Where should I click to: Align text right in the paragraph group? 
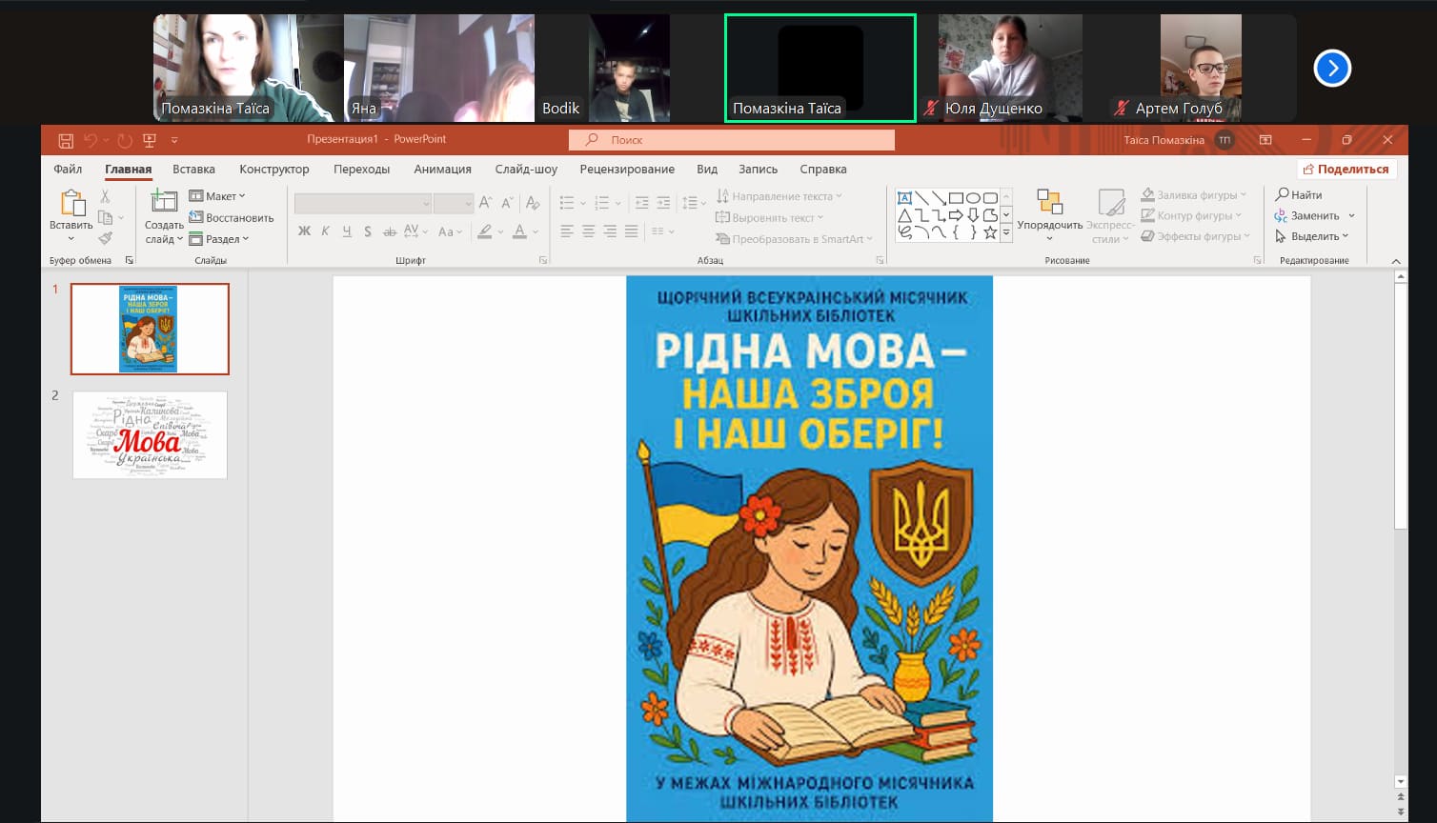(x=610, y=231)
